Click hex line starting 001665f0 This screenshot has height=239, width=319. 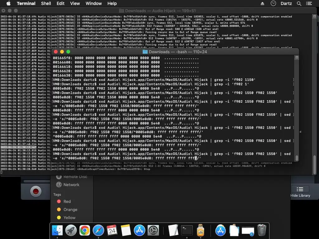[126, 58]
